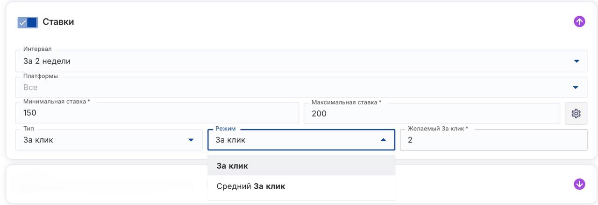Focus the Максимальная ставка input with 200
Viewport: 598px width, 205px height.
tap(431, 114)
